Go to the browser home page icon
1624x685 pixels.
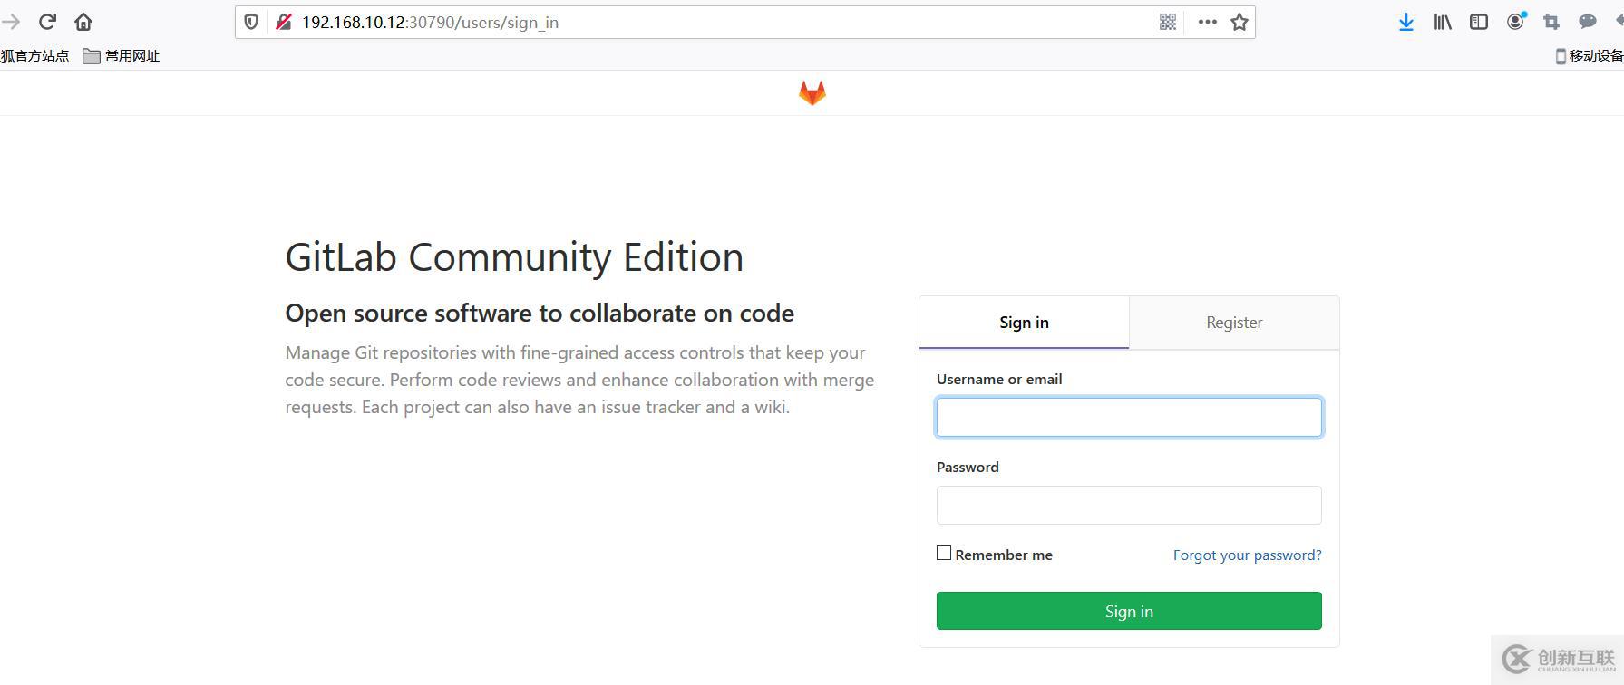(83, 22)
